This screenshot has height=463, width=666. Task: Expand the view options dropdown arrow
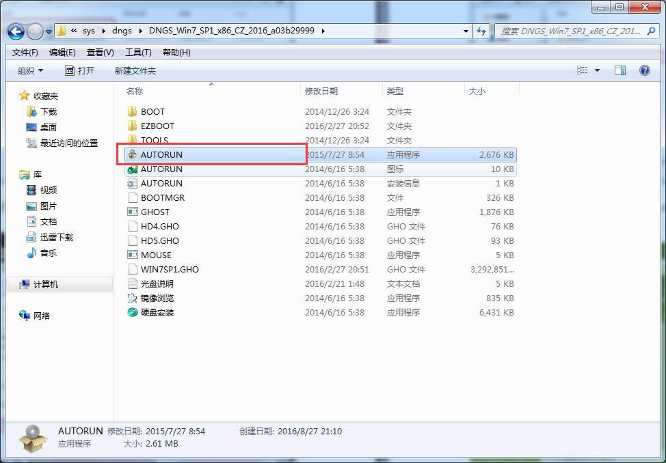597,70
